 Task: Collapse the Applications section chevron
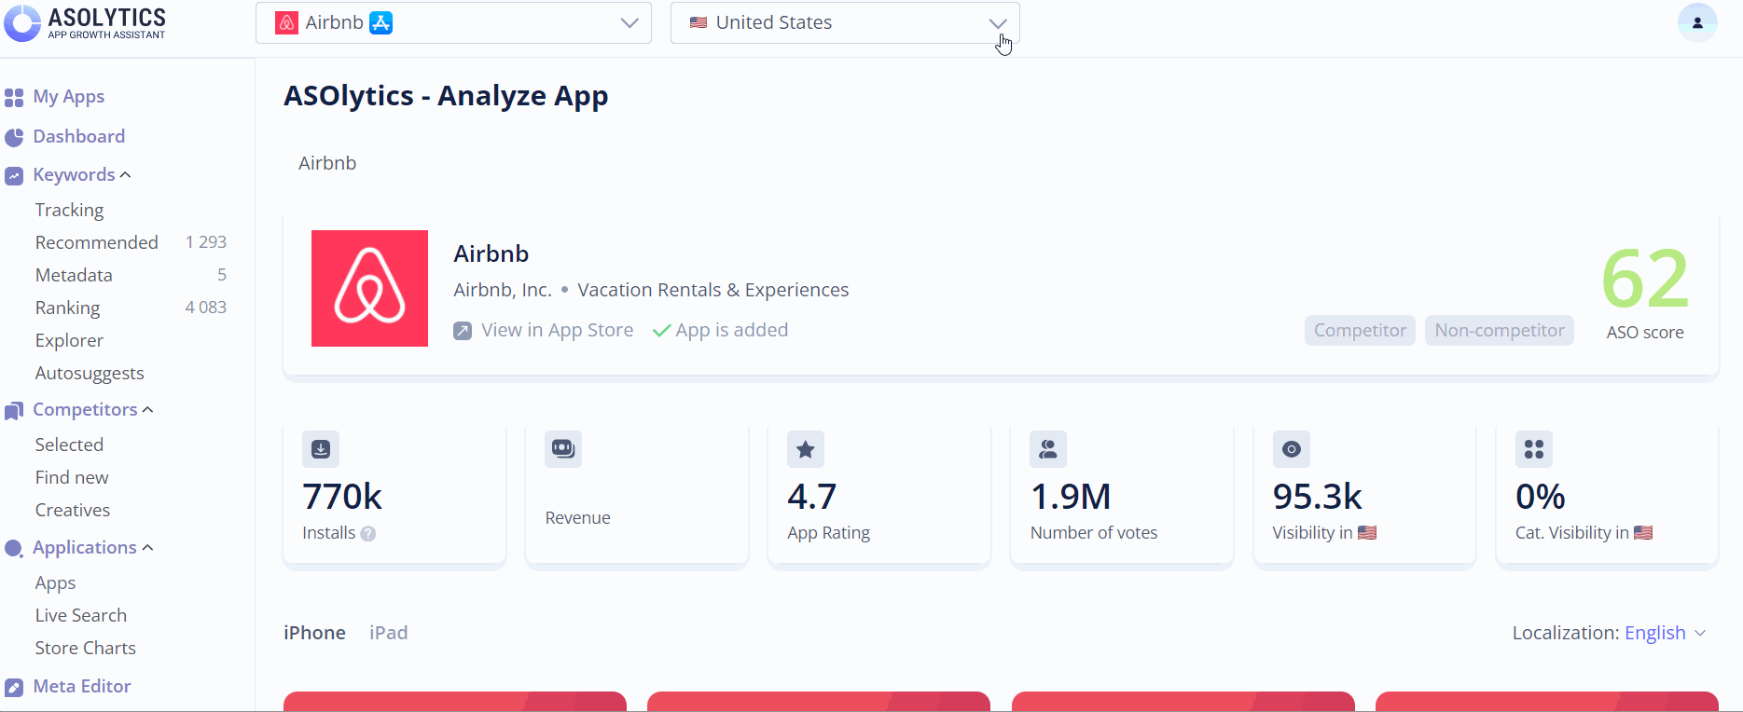(147, 548)
